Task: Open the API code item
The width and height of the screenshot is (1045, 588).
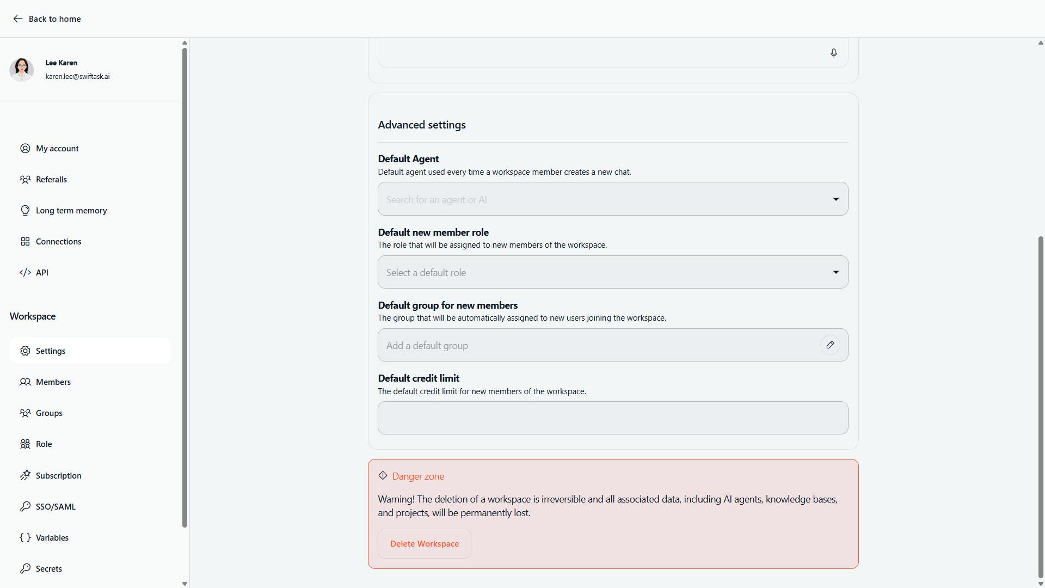Action: [x=42, y=273]
